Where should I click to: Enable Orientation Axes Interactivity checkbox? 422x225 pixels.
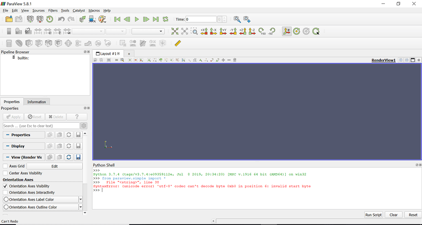point(5,192)
